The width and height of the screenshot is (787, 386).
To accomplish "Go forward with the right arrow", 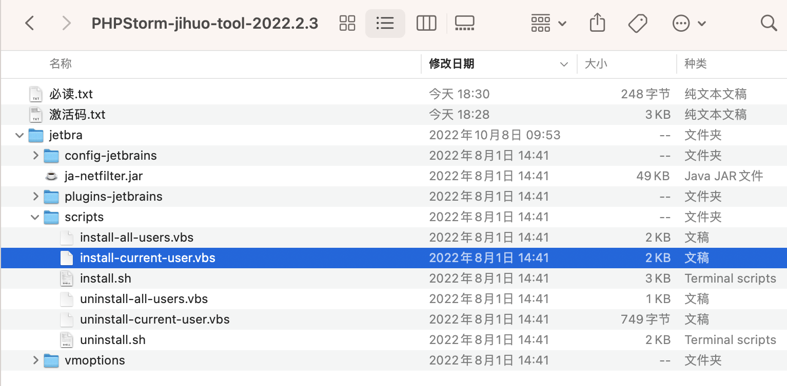I will [x=66, y=23].
